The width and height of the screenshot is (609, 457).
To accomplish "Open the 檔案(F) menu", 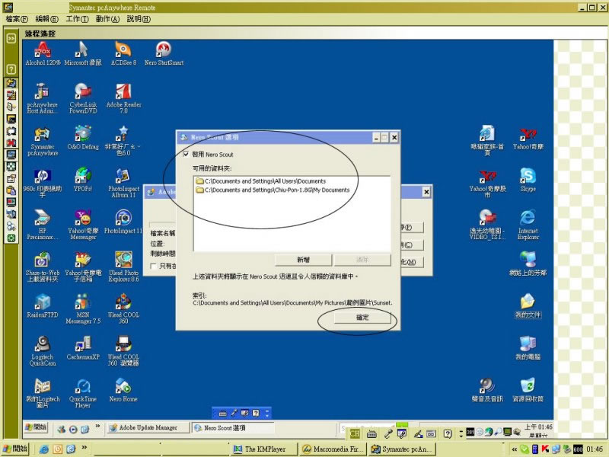I will [17, 19].
